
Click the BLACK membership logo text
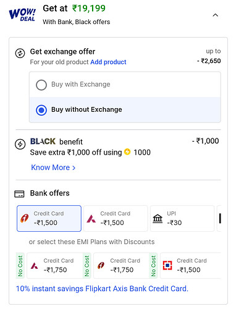pyautogui.click(x=43, y=142)
